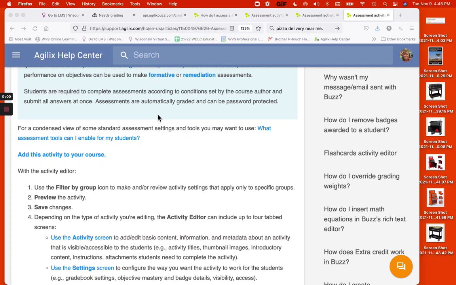Open the Help menu in the menu bar
The image size is (456, 285).
[x=173, y=4]
